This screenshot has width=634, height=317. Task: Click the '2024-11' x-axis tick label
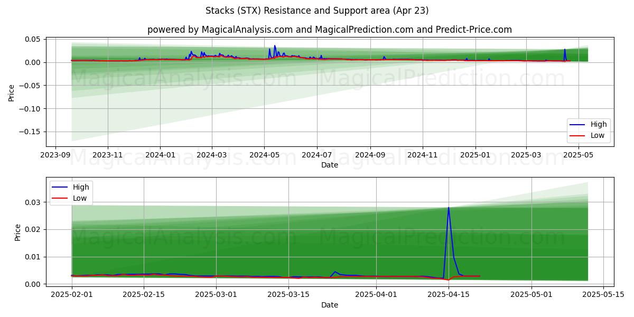pos(423,155)
